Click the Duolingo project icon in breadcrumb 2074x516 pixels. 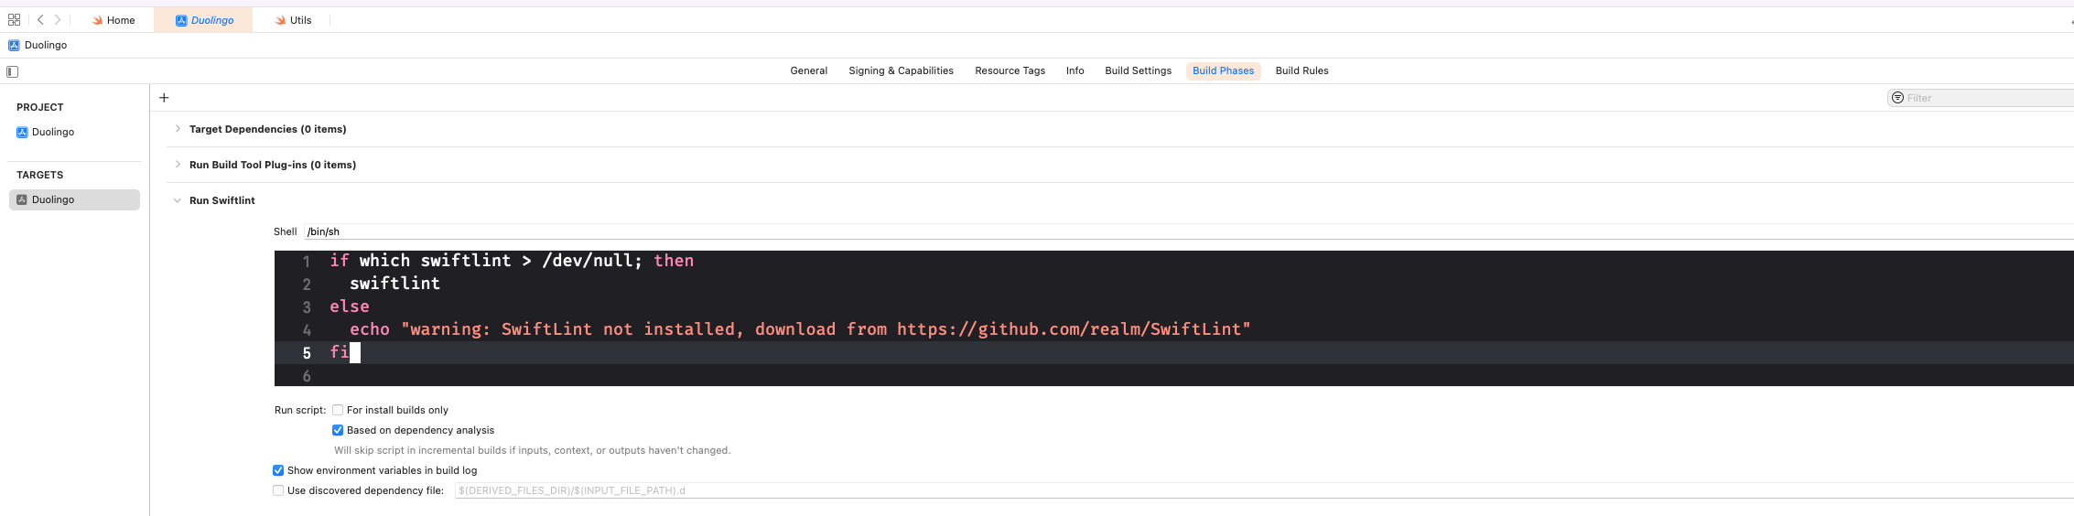[x=14, y=45]
